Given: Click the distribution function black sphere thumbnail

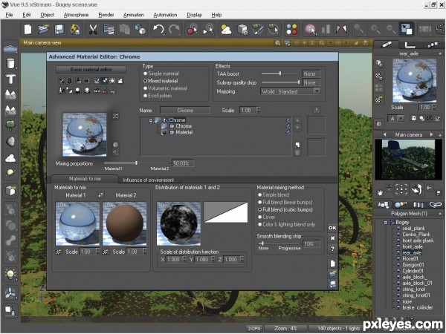Looking at the screenshot, I should pos(178,224).
